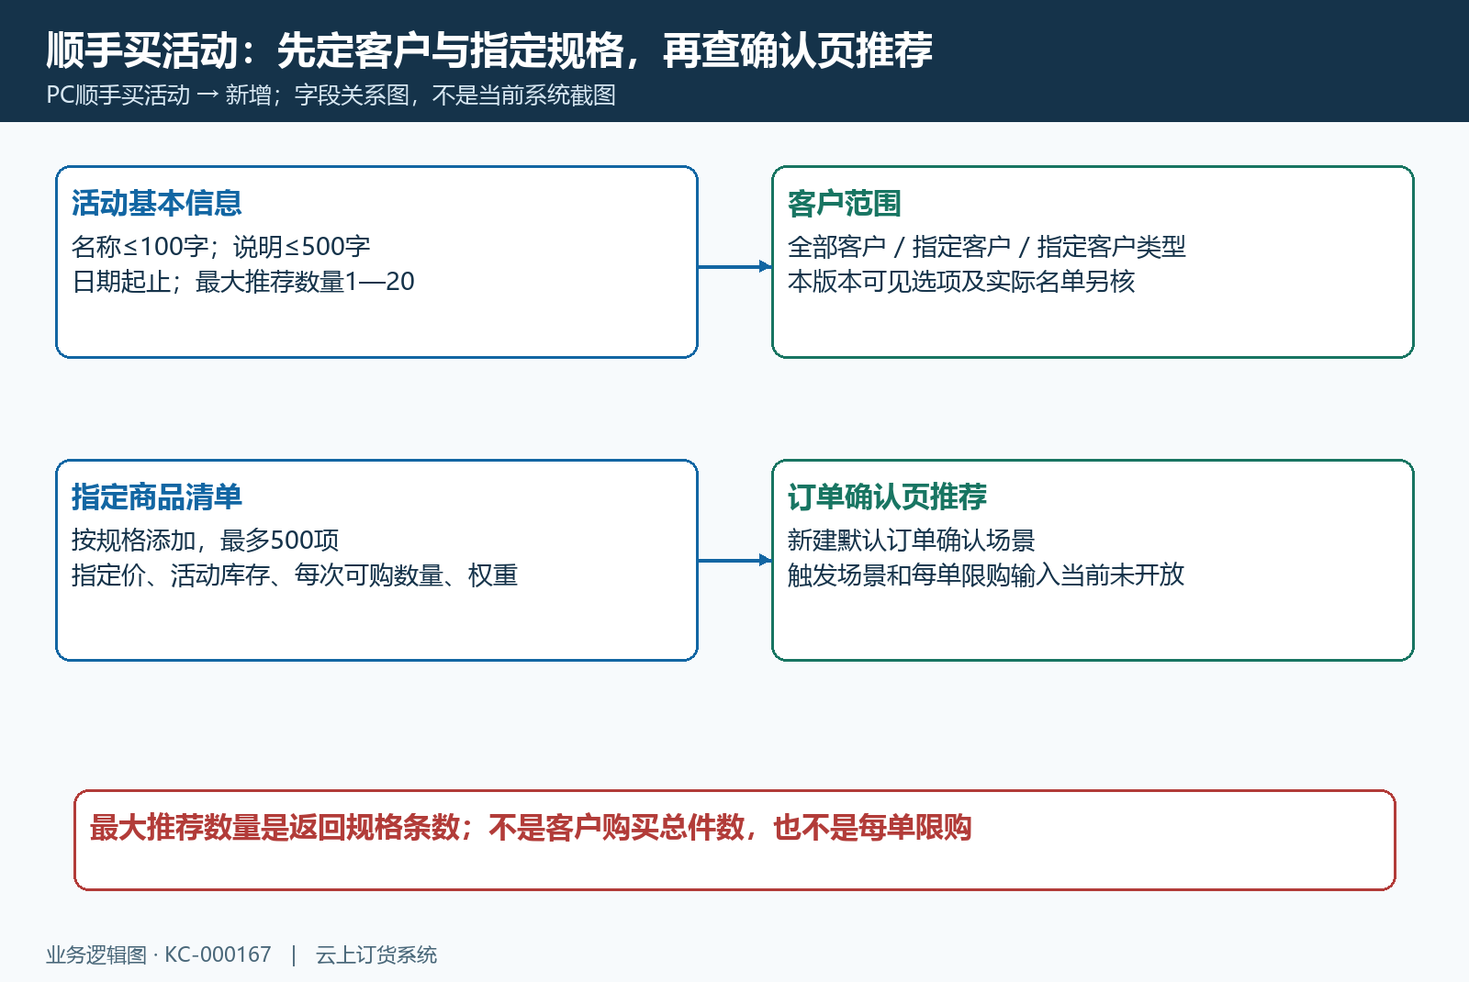Select the subtitle PC顺手买活动 → 新增 line
The image size is (1469, 982).
pyautogui.click(x=331, y=95)
